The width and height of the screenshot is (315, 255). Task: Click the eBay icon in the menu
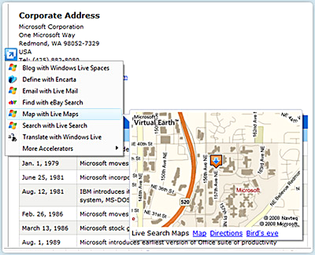(13, 103)
